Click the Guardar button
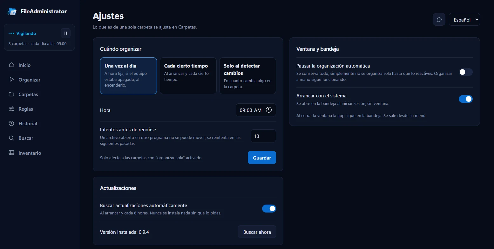494x249 pixels. click(262, 158)
